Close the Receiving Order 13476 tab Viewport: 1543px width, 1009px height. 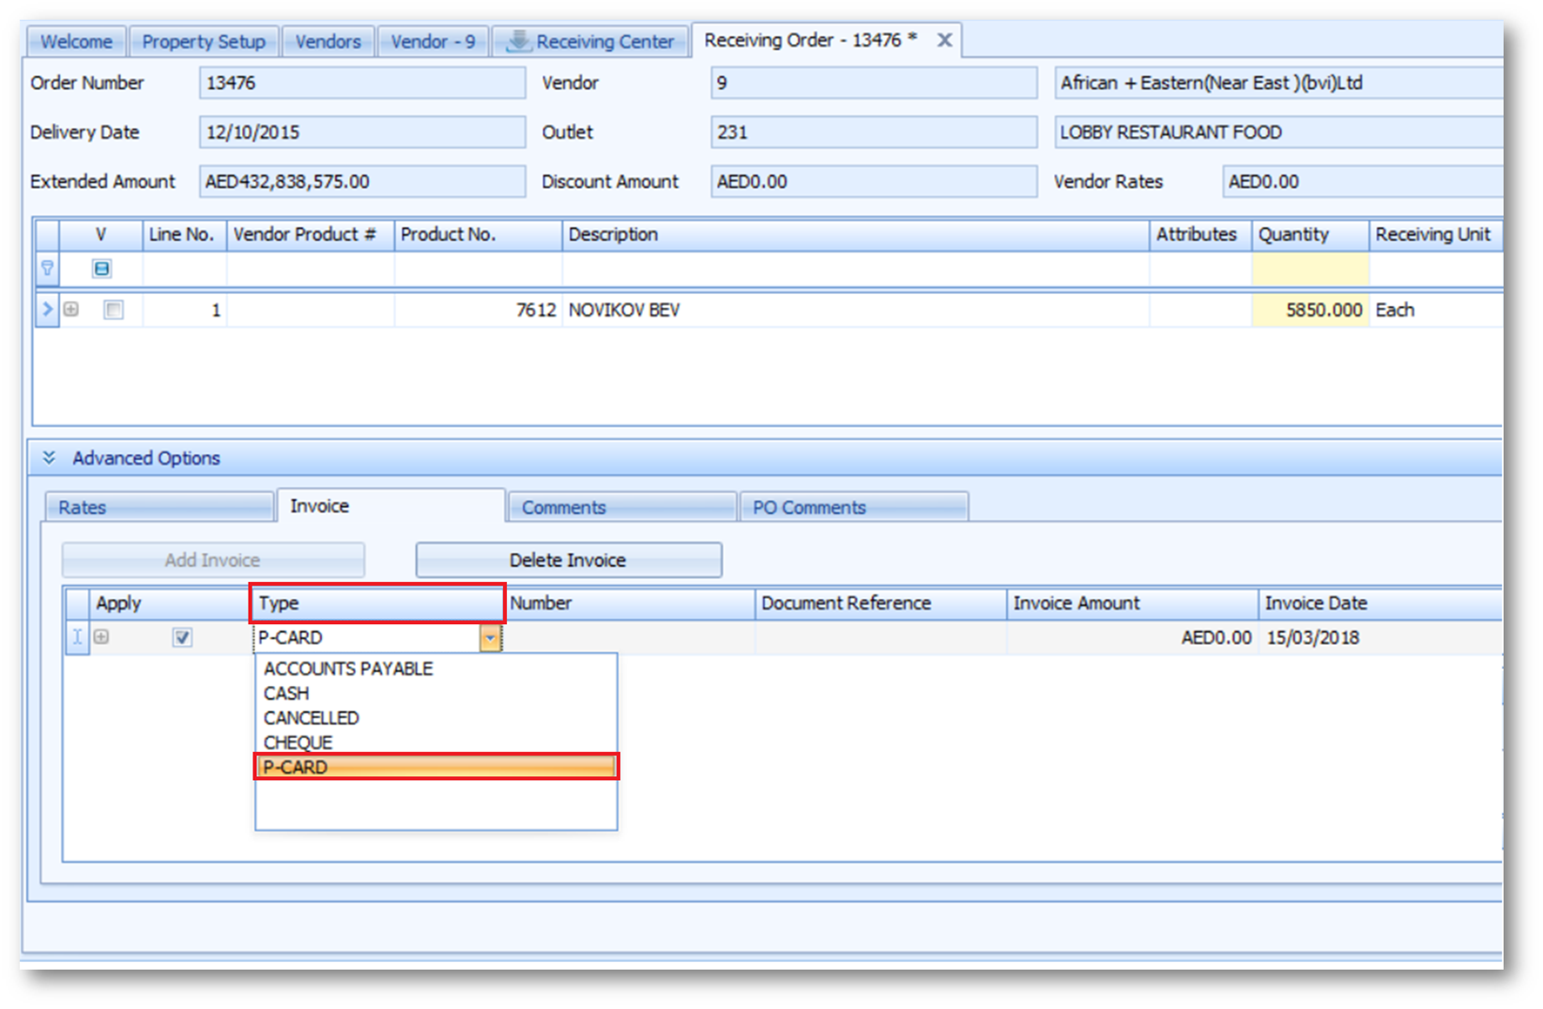click(944, 40)
